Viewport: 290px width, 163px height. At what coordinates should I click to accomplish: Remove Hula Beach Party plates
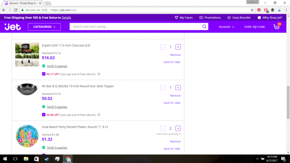(175, 141)
